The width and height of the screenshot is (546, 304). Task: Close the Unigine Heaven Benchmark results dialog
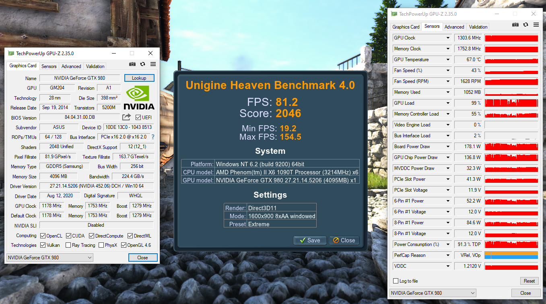click(x=344, y=240)
